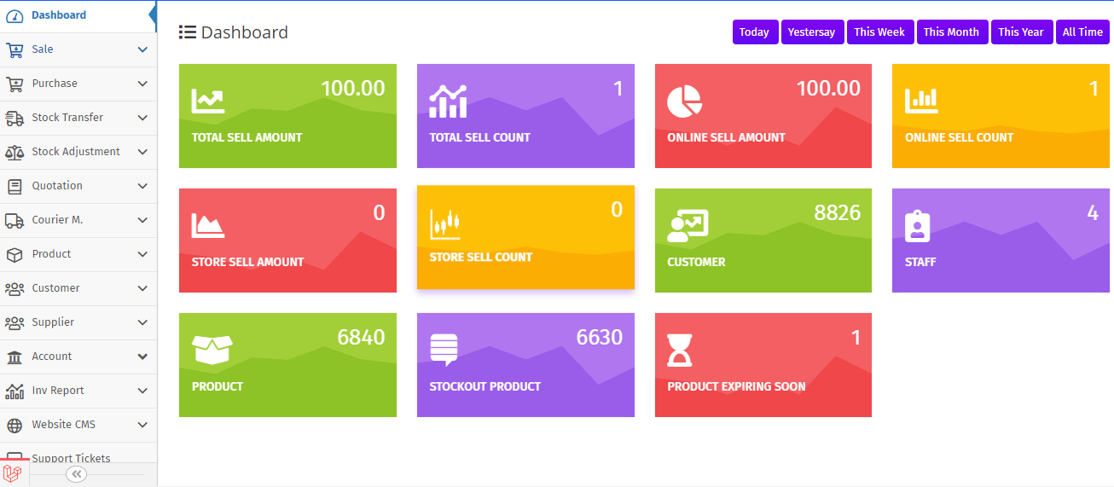Image resolution: width=1114 pixels, height=487 pixels.
Task: Click the pie chart icon on Online Sell Amount
Action: [684, 101]
